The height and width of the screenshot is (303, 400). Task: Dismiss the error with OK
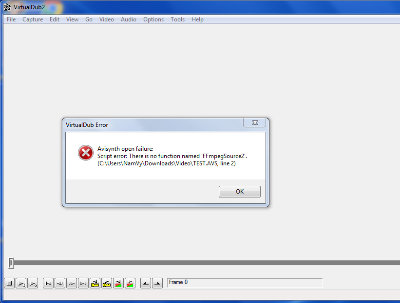[240, 192]
